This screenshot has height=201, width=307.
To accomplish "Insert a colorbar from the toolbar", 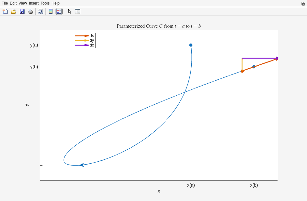I will pos(51,11).
